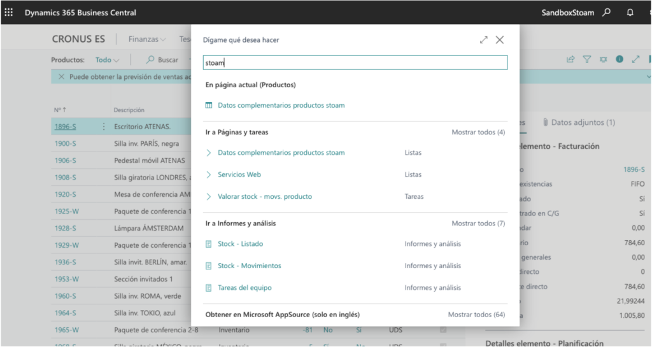Show all 64 AppSource results
The width and height of the screenshot is (652, 349).
[476, 315]
